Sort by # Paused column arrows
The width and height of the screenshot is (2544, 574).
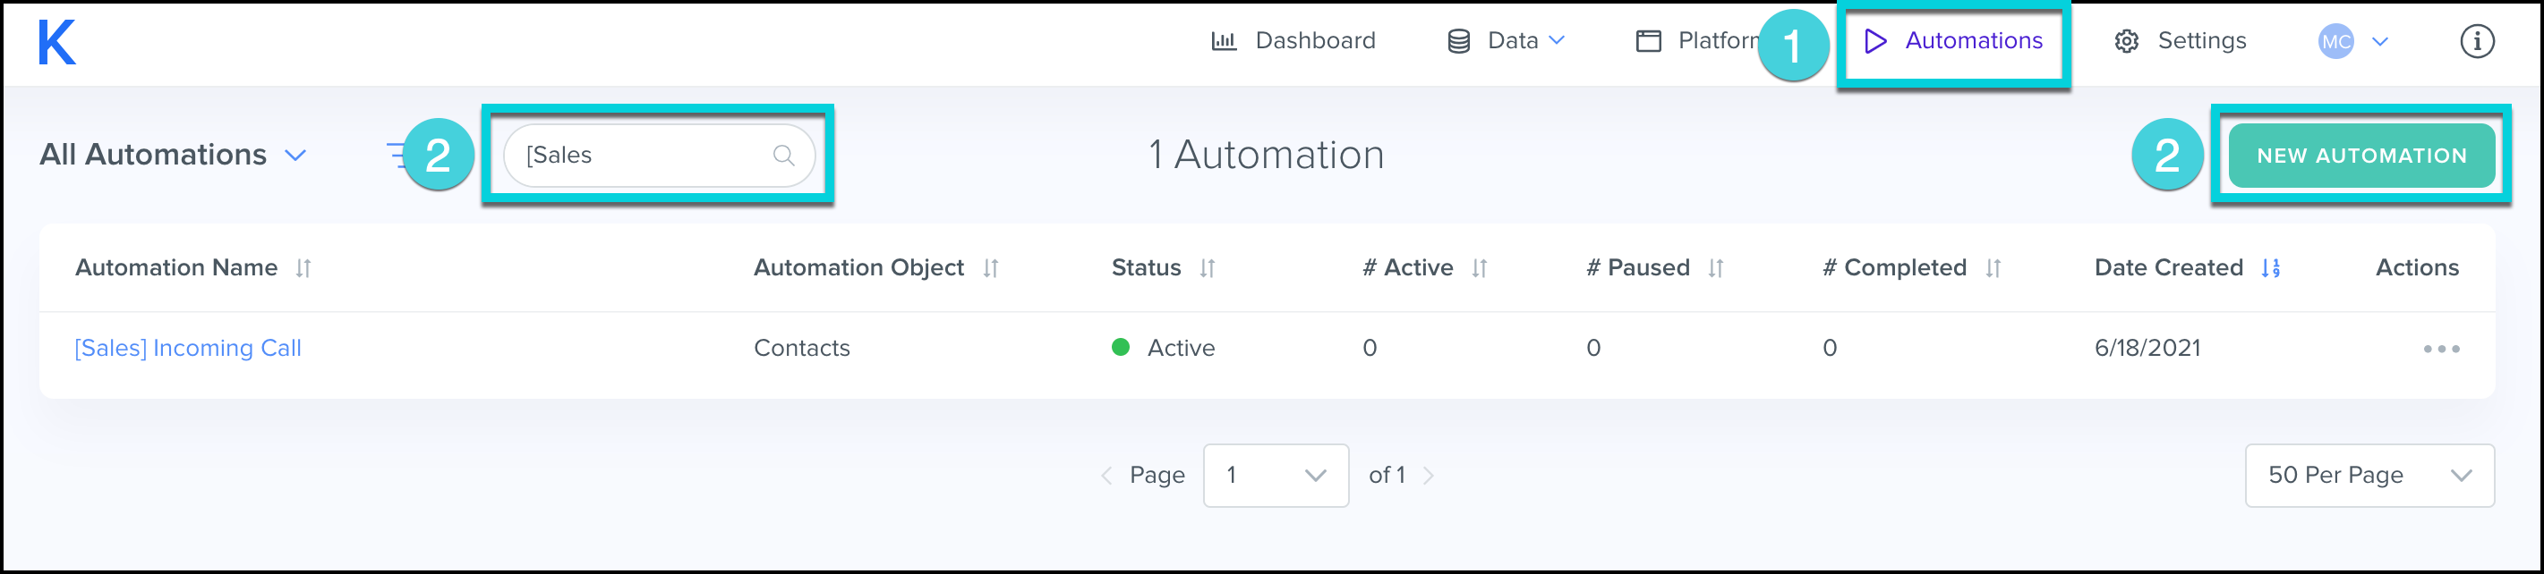click(1715, 268)
